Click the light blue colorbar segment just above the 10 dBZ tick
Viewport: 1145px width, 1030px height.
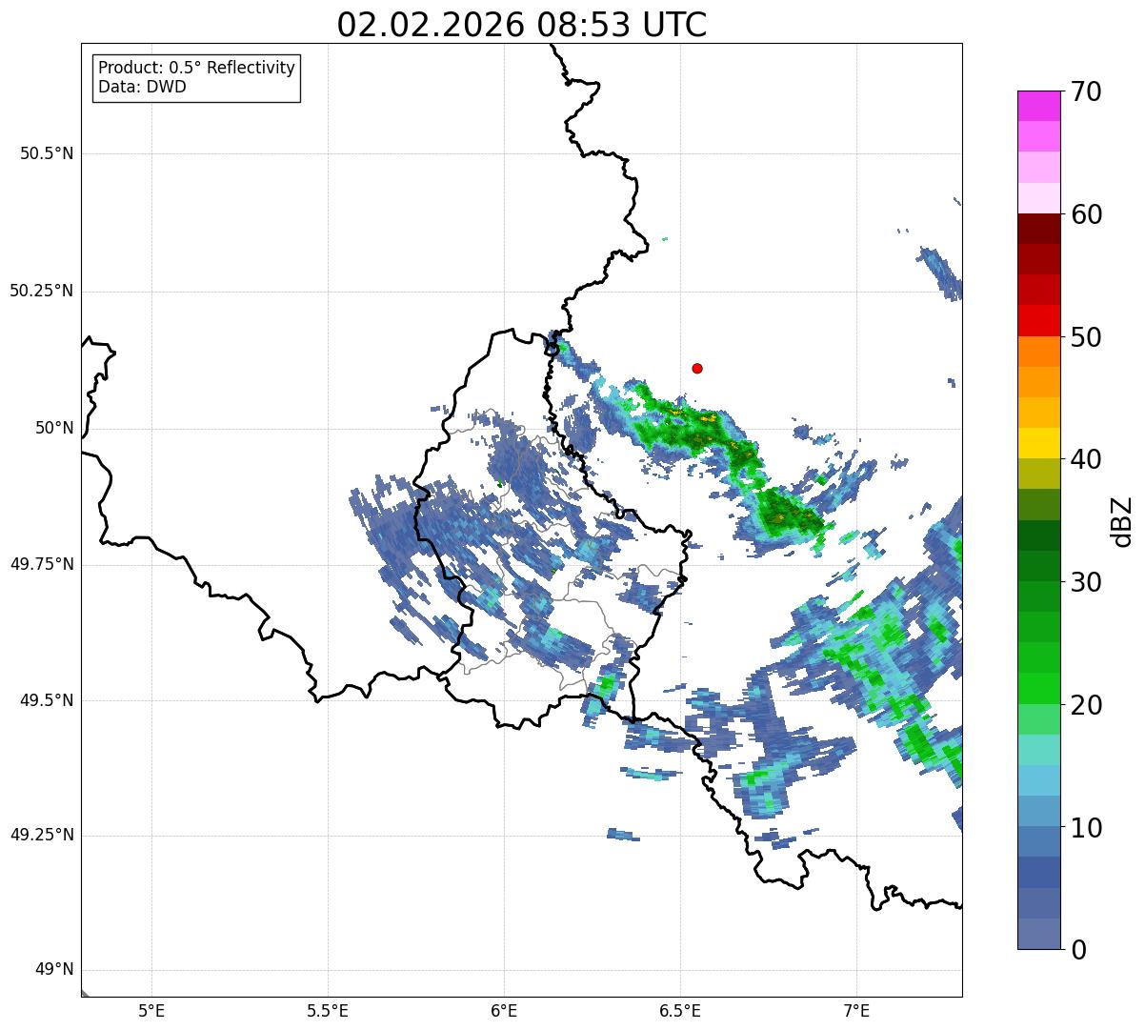1039,812
